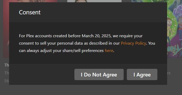
Task: Click the dark gap between the top posters
Action: (62, 1)
